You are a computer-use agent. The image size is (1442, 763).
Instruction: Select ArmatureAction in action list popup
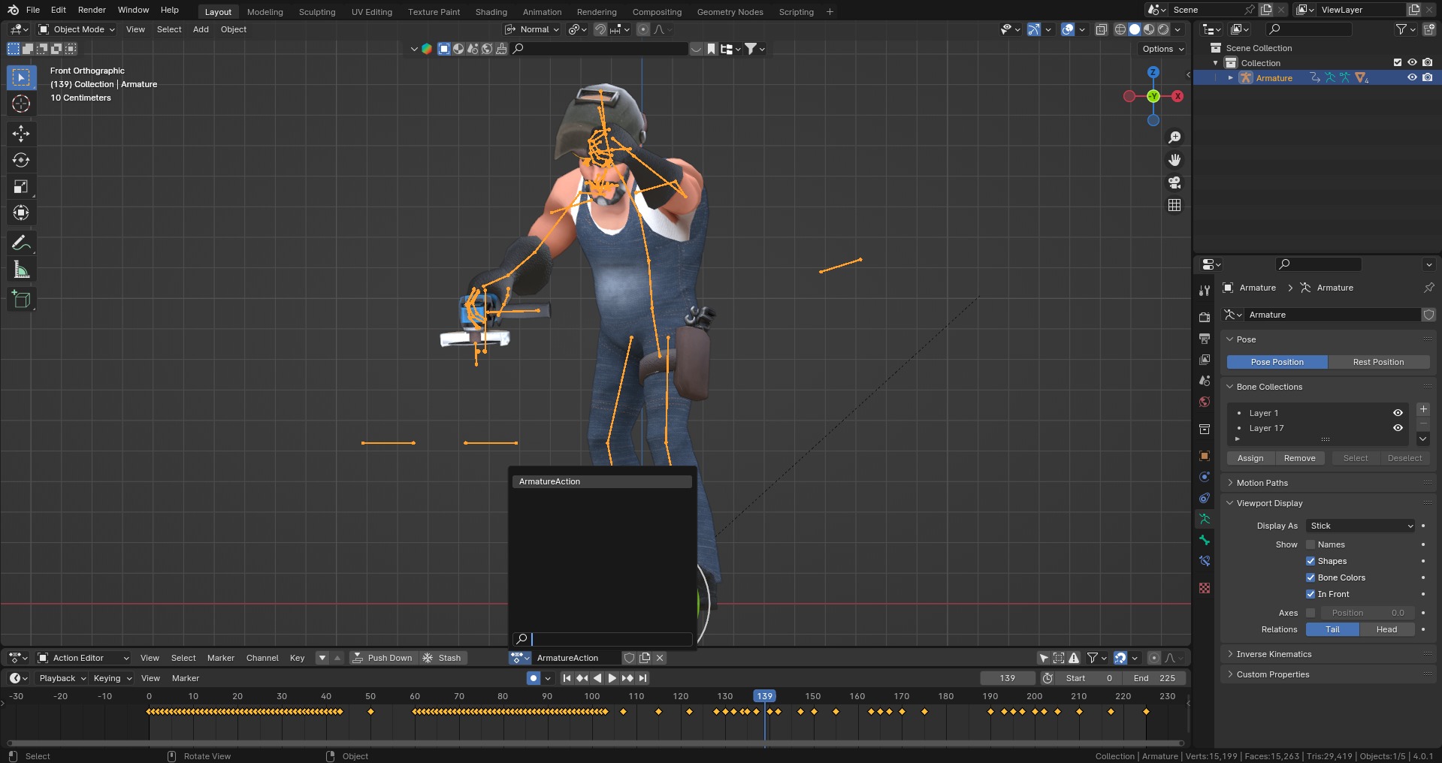601,481
